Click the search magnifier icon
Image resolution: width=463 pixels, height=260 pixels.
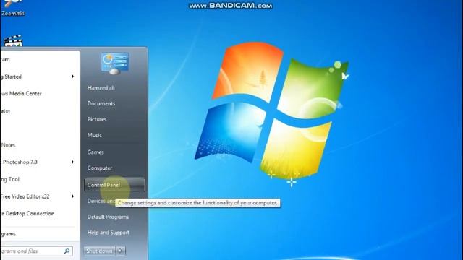[x=67, y=251]
